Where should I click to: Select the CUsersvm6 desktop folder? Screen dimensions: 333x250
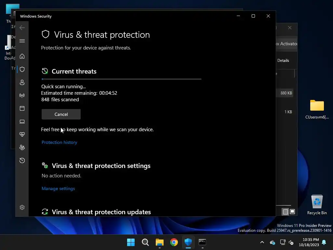pyautogui.click(x=317, y=109)
